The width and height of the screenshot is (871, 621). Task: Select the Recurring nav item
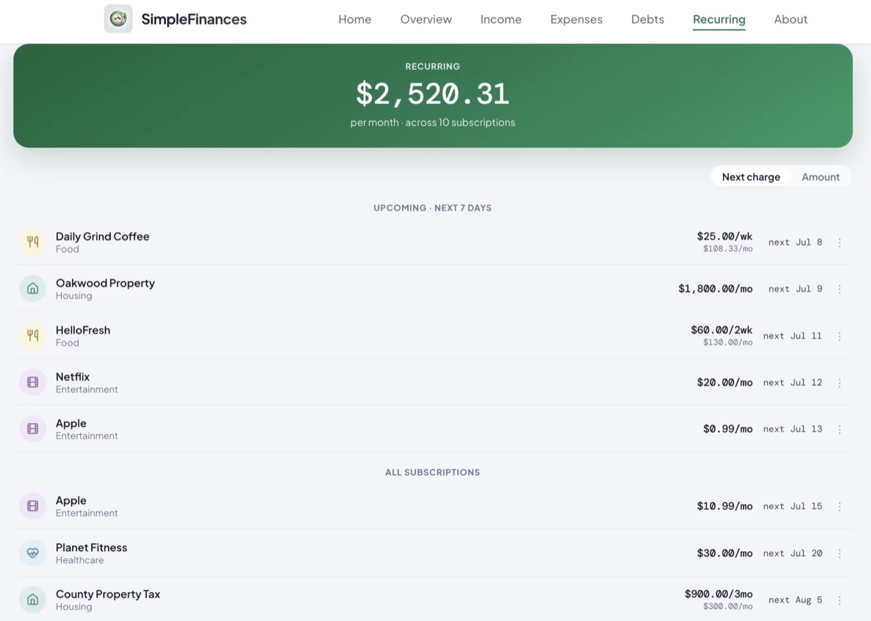[x=719, y=19]
